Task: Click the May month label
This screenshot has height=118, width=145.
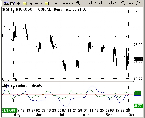Action: [17, 115]
